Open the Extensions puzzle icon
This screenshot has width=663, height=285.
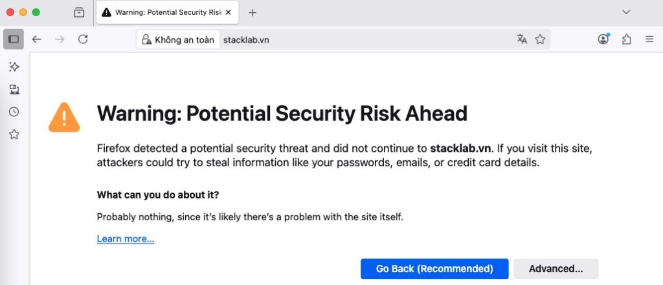click(627, 39)
